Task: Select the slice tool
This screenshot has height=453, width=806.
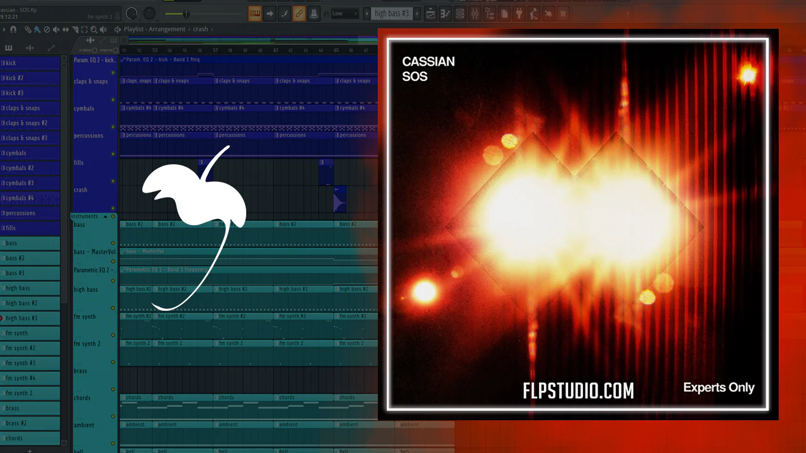Action: (75, 30)
